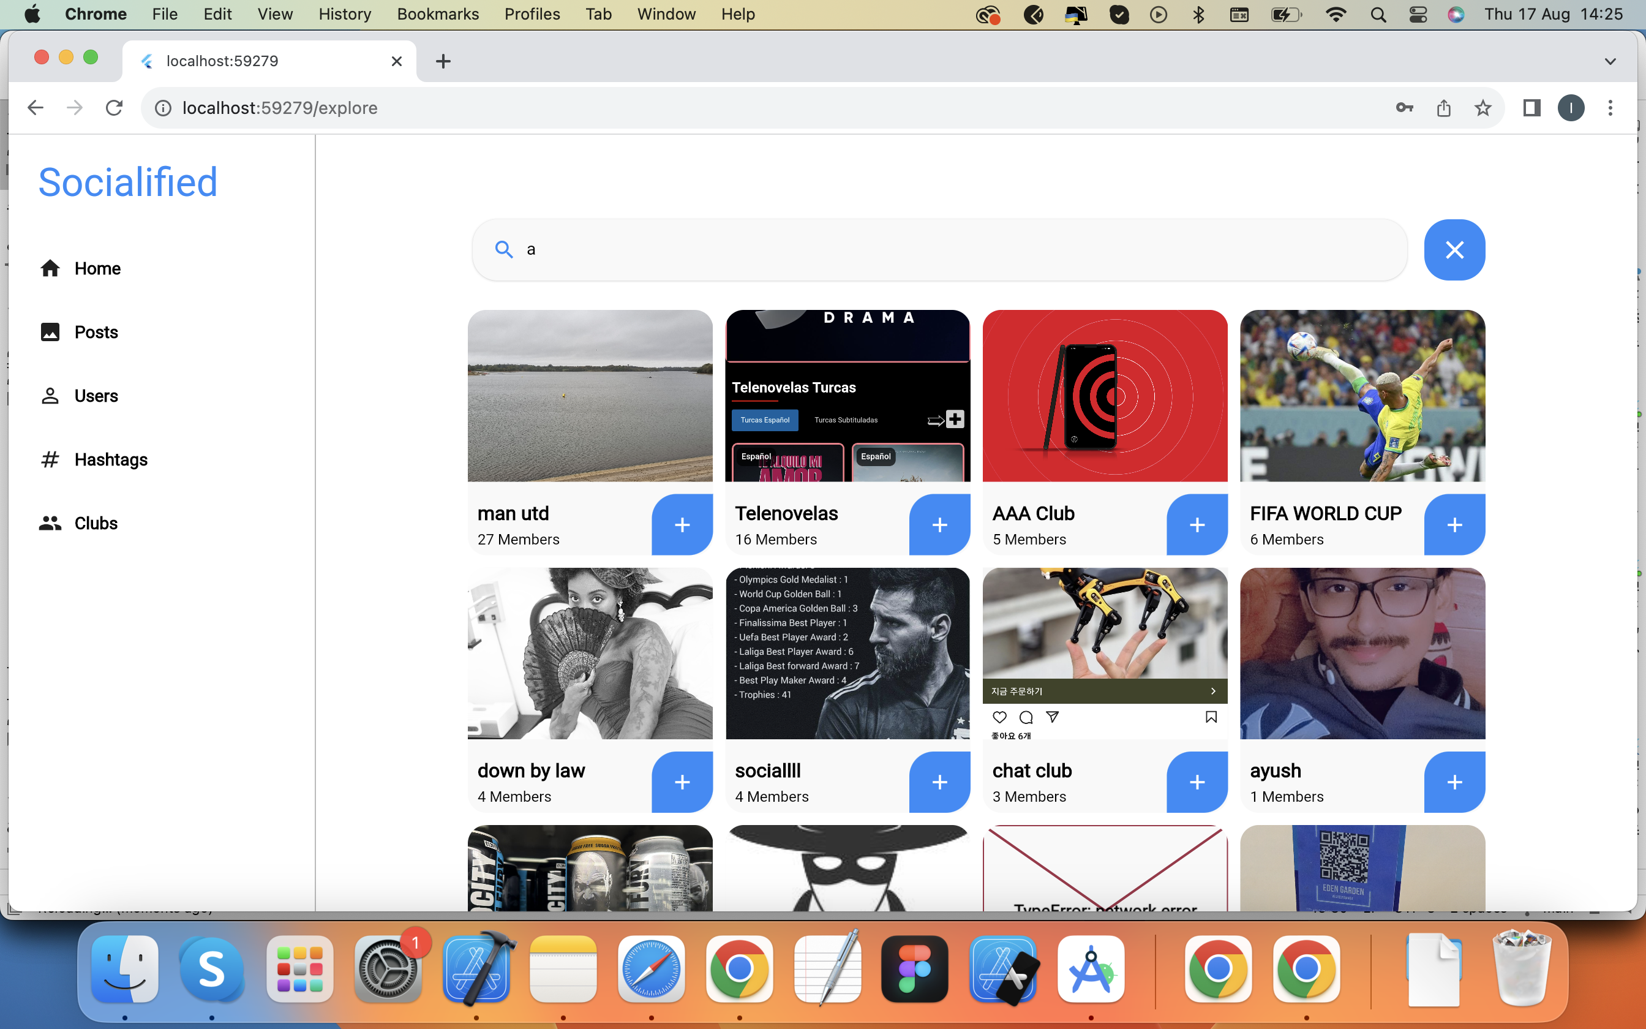Open Chrome side panel icon
The image size is (1646, 1029).
point(1531,108)
